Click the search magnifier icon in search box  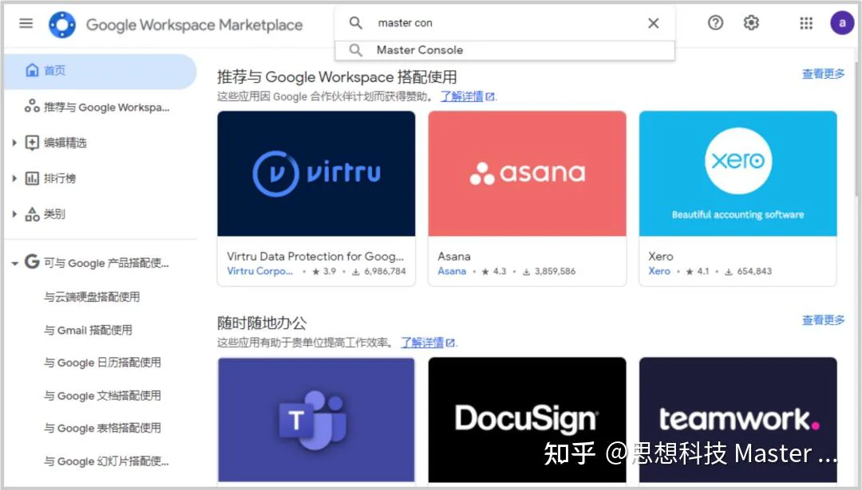click(356, 23)
